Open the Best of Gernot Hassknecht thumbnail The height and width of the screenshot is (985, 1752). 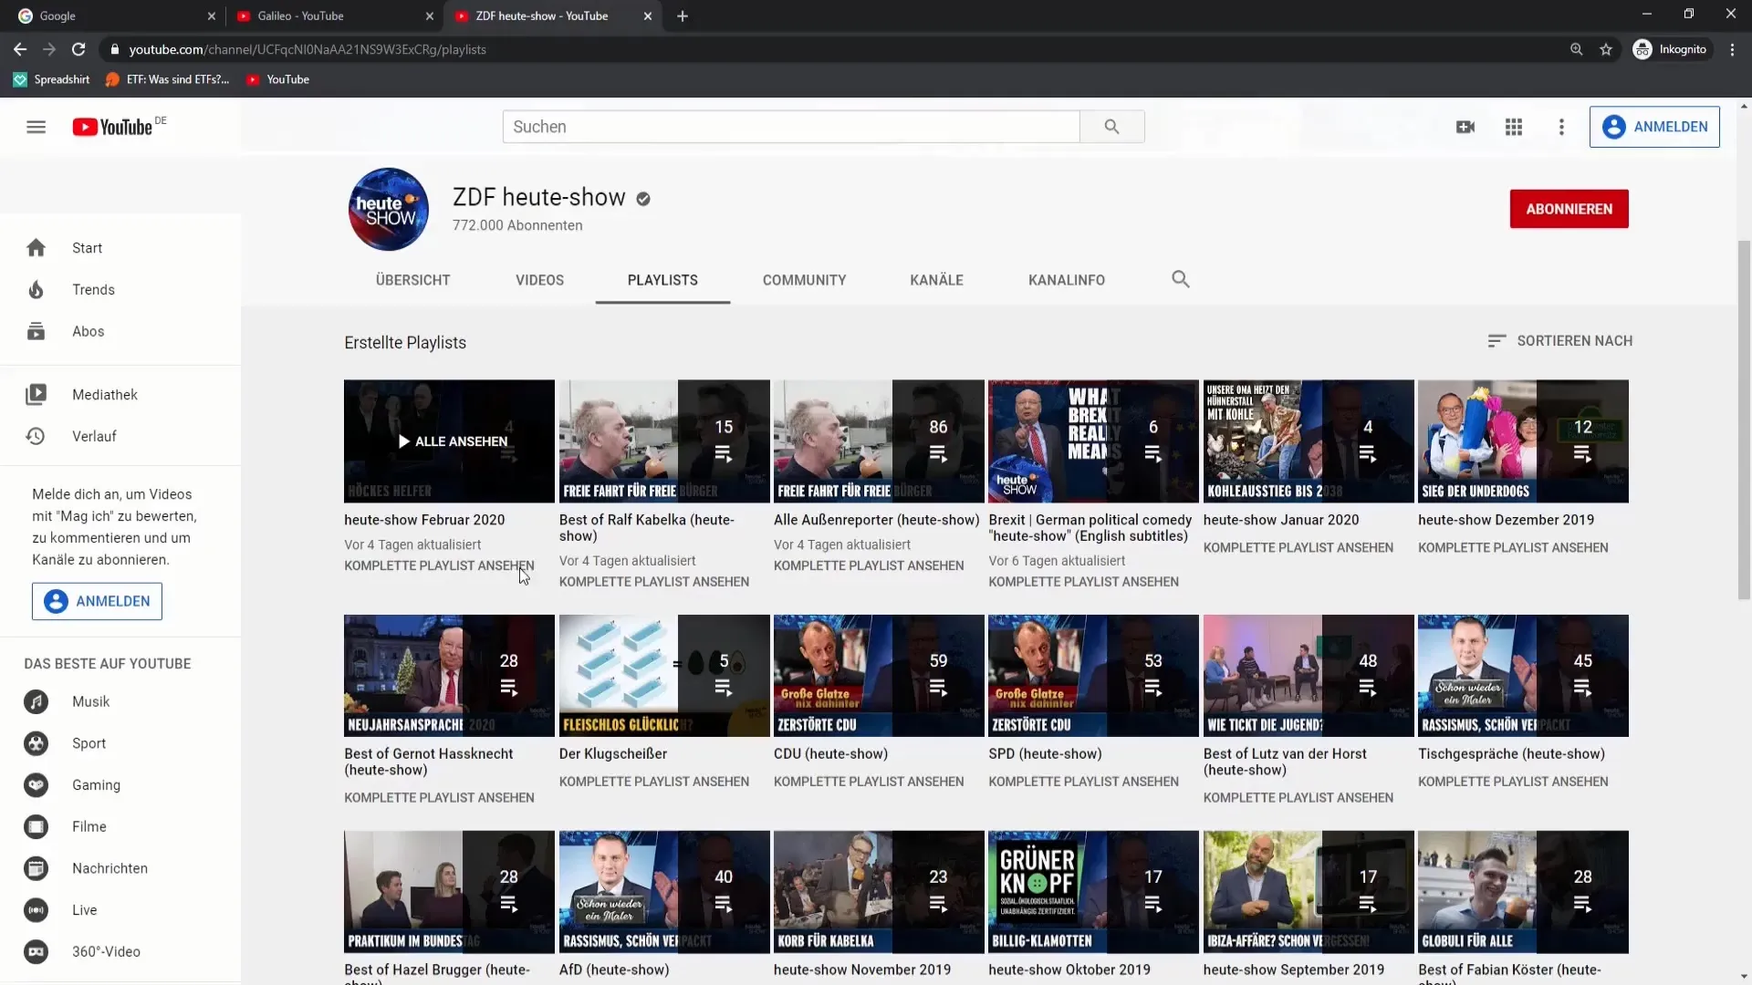point(449,676)
